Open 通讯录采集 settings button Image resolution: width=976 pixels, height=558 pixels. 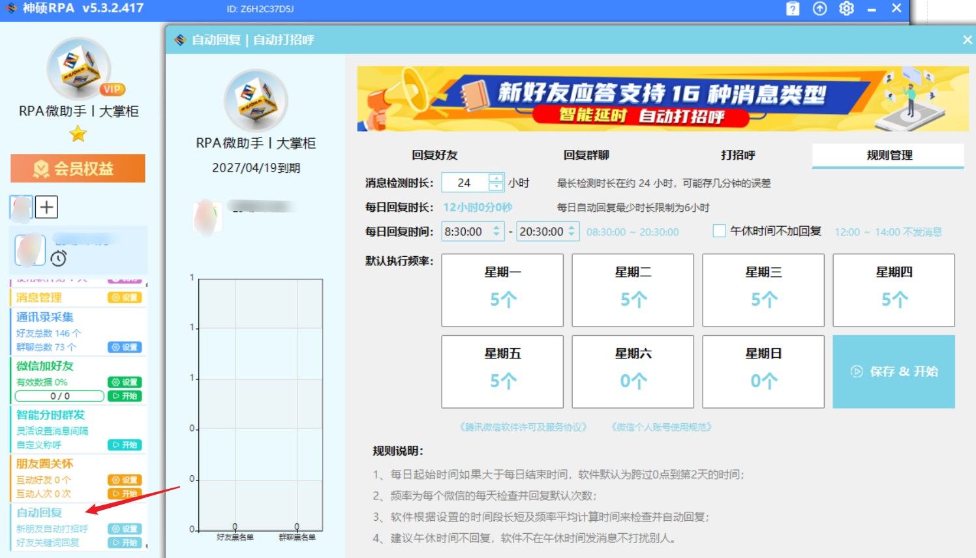pos(125,347)
